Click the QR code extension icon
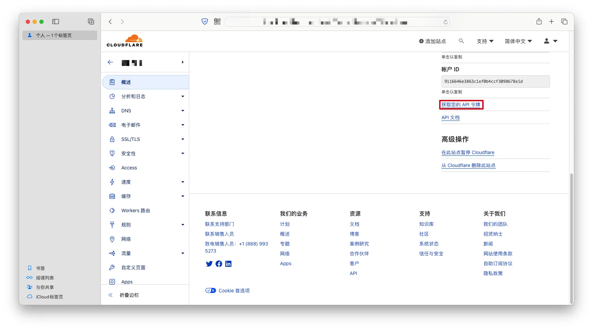Image resolution: width=593 pixels, height=330 pixels. [217, 22]
